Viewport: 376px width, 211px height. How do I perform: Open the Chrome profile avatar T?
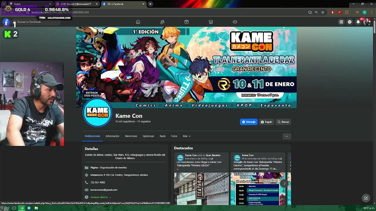[365, 12]
